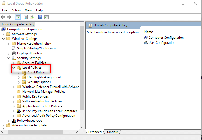
Task: Click the tree pane vertical scrollbar thumb
Action: pos(82,68)
